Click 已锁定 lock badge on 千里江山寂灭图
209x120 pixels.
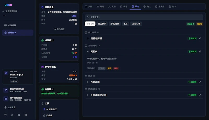click(192, 95)
